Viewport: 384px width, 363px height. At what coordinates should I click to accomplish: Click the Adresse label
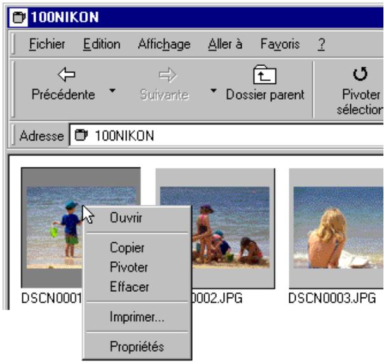click(x=41, y=135)
